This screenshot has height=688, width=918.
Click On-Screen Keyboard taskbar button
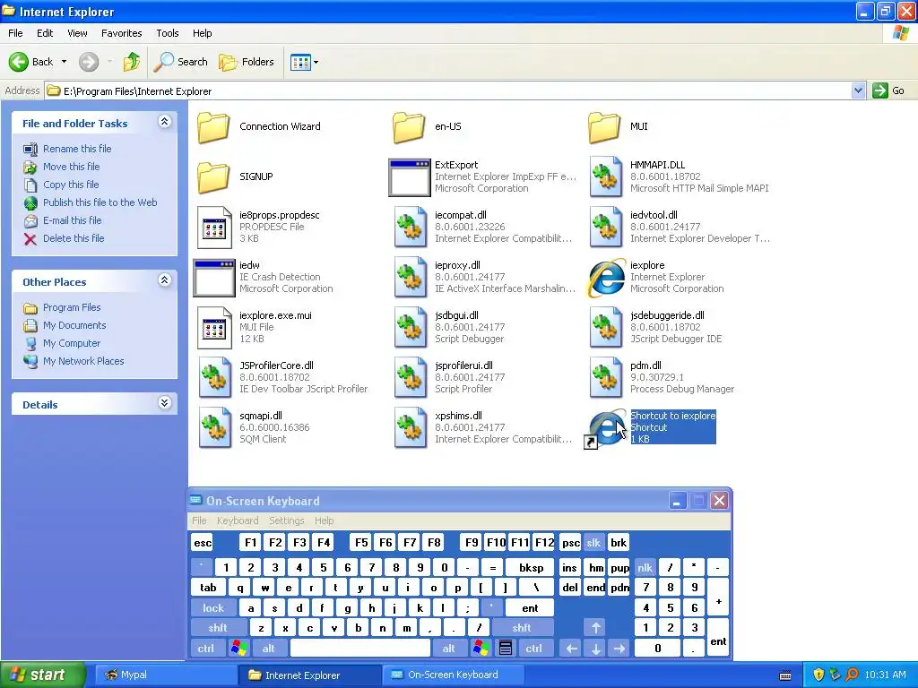coord(454,675)
